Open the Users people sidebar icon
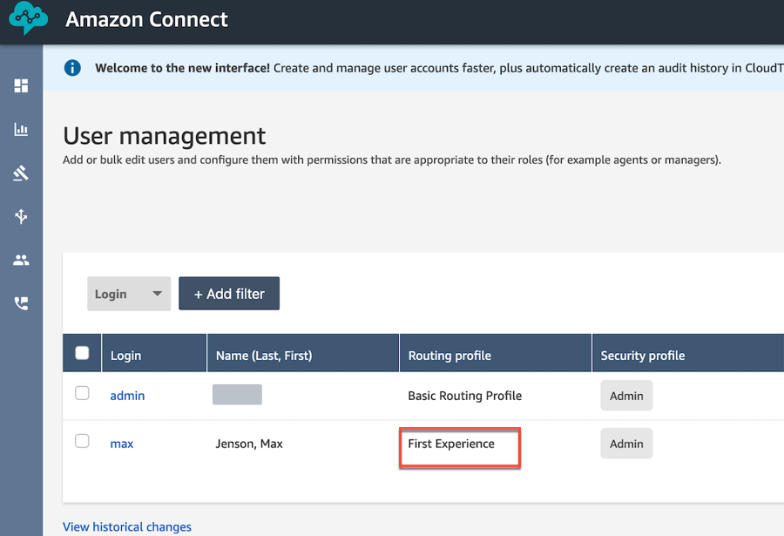The height and width of the screenshot is (536, 784). click(21, 260)
